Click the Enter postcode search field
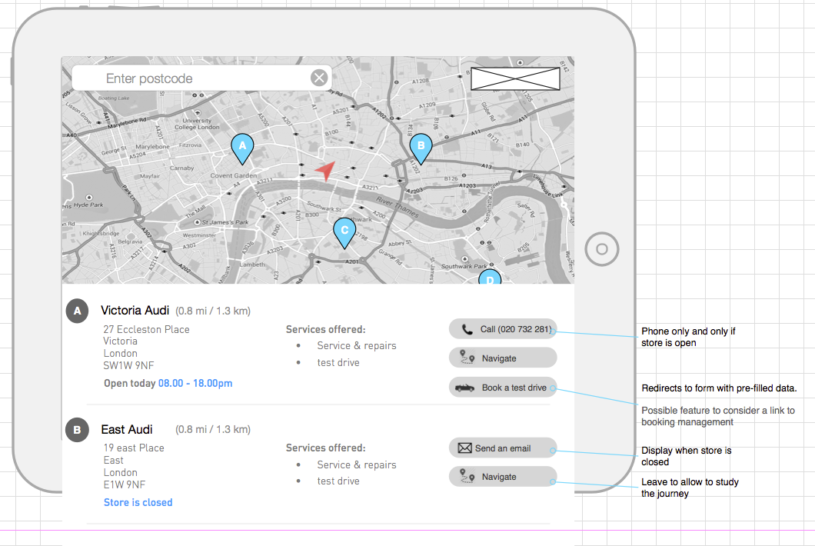Image resolution: width=815 pixels, height=546 pixels. 201,78
